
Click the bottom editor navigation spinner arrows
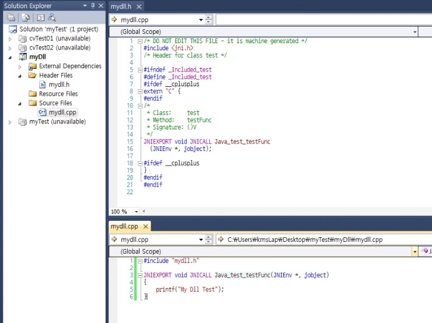click(x=208, y=240)
